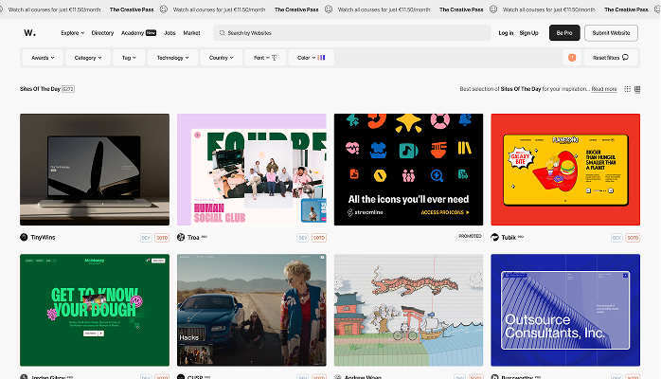Open the Technology filter dropdown
Viewport: 661px width, 379px height.
(x=173, y=58)
